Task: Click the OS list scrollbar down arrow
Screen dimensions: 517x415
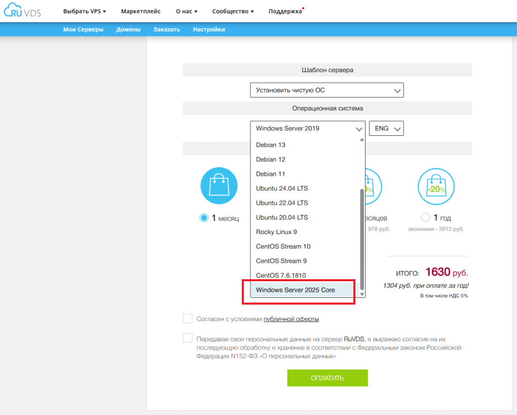Action: (x=361, y=294)
